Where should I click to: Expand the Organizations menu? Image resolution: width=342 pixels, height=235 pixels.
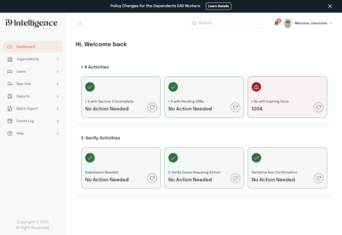[x=32, y=59]
